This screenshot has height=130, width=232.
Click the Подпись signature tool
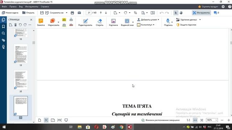click(x=168, y=22)
